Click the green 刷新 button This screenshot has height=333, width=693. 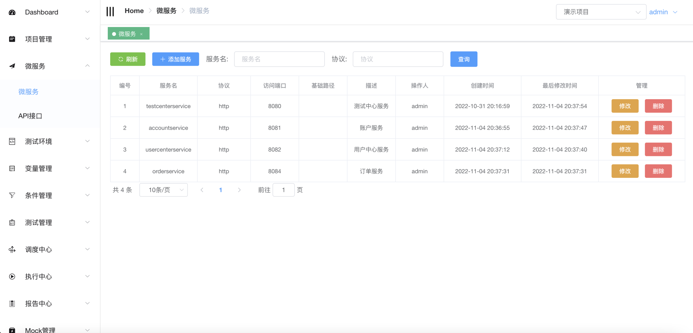click(x=128, y=59)
